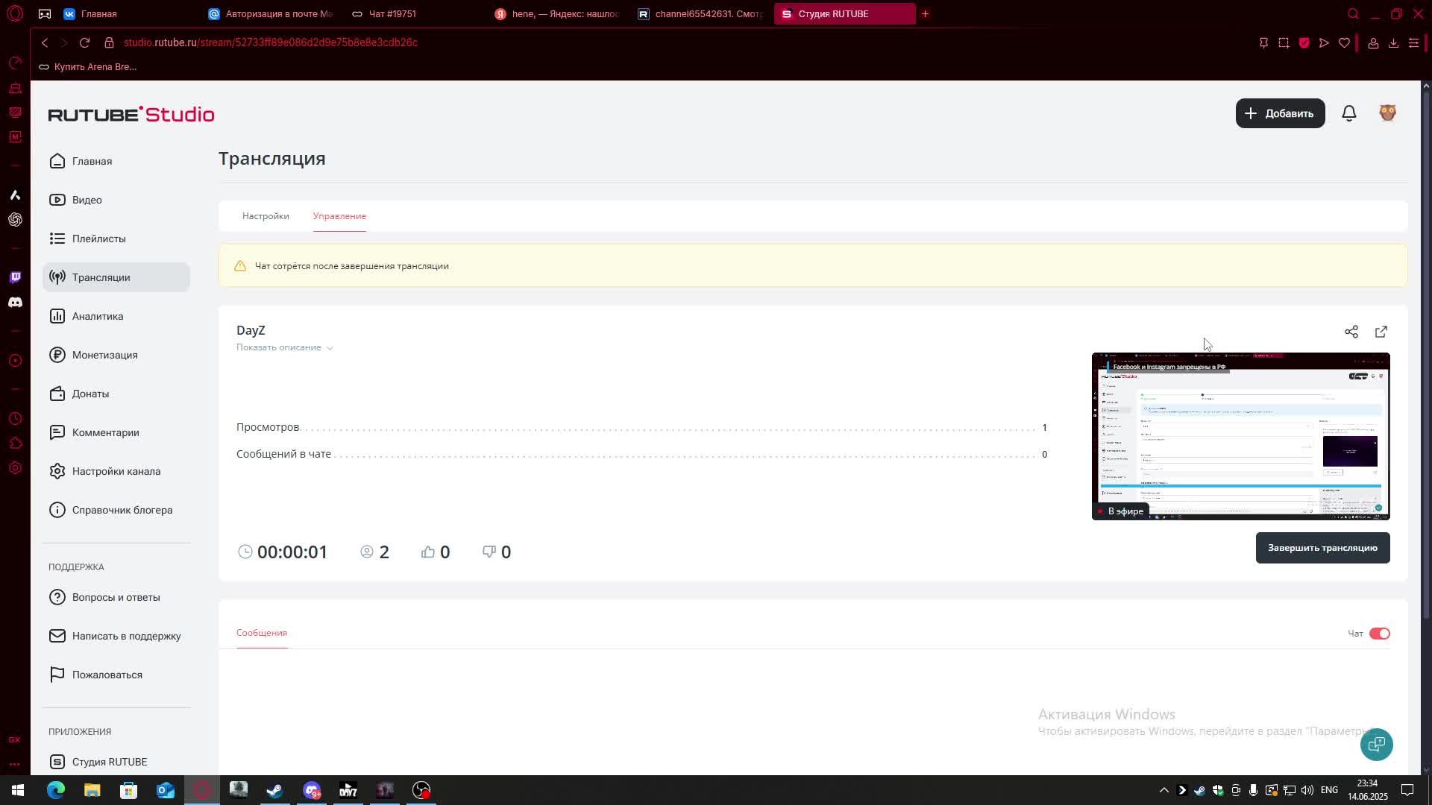Open Microsoft Edge in the taskbar
The image size is (1432, 805).
56,790
